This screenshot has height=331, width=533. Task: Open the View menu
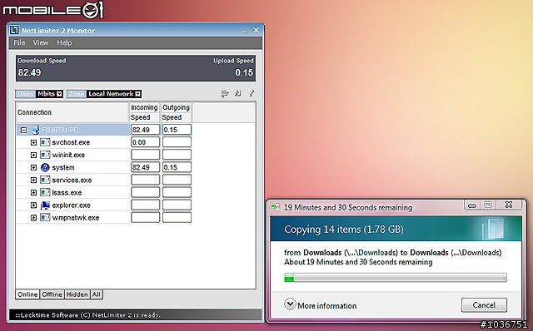(41, 42)
